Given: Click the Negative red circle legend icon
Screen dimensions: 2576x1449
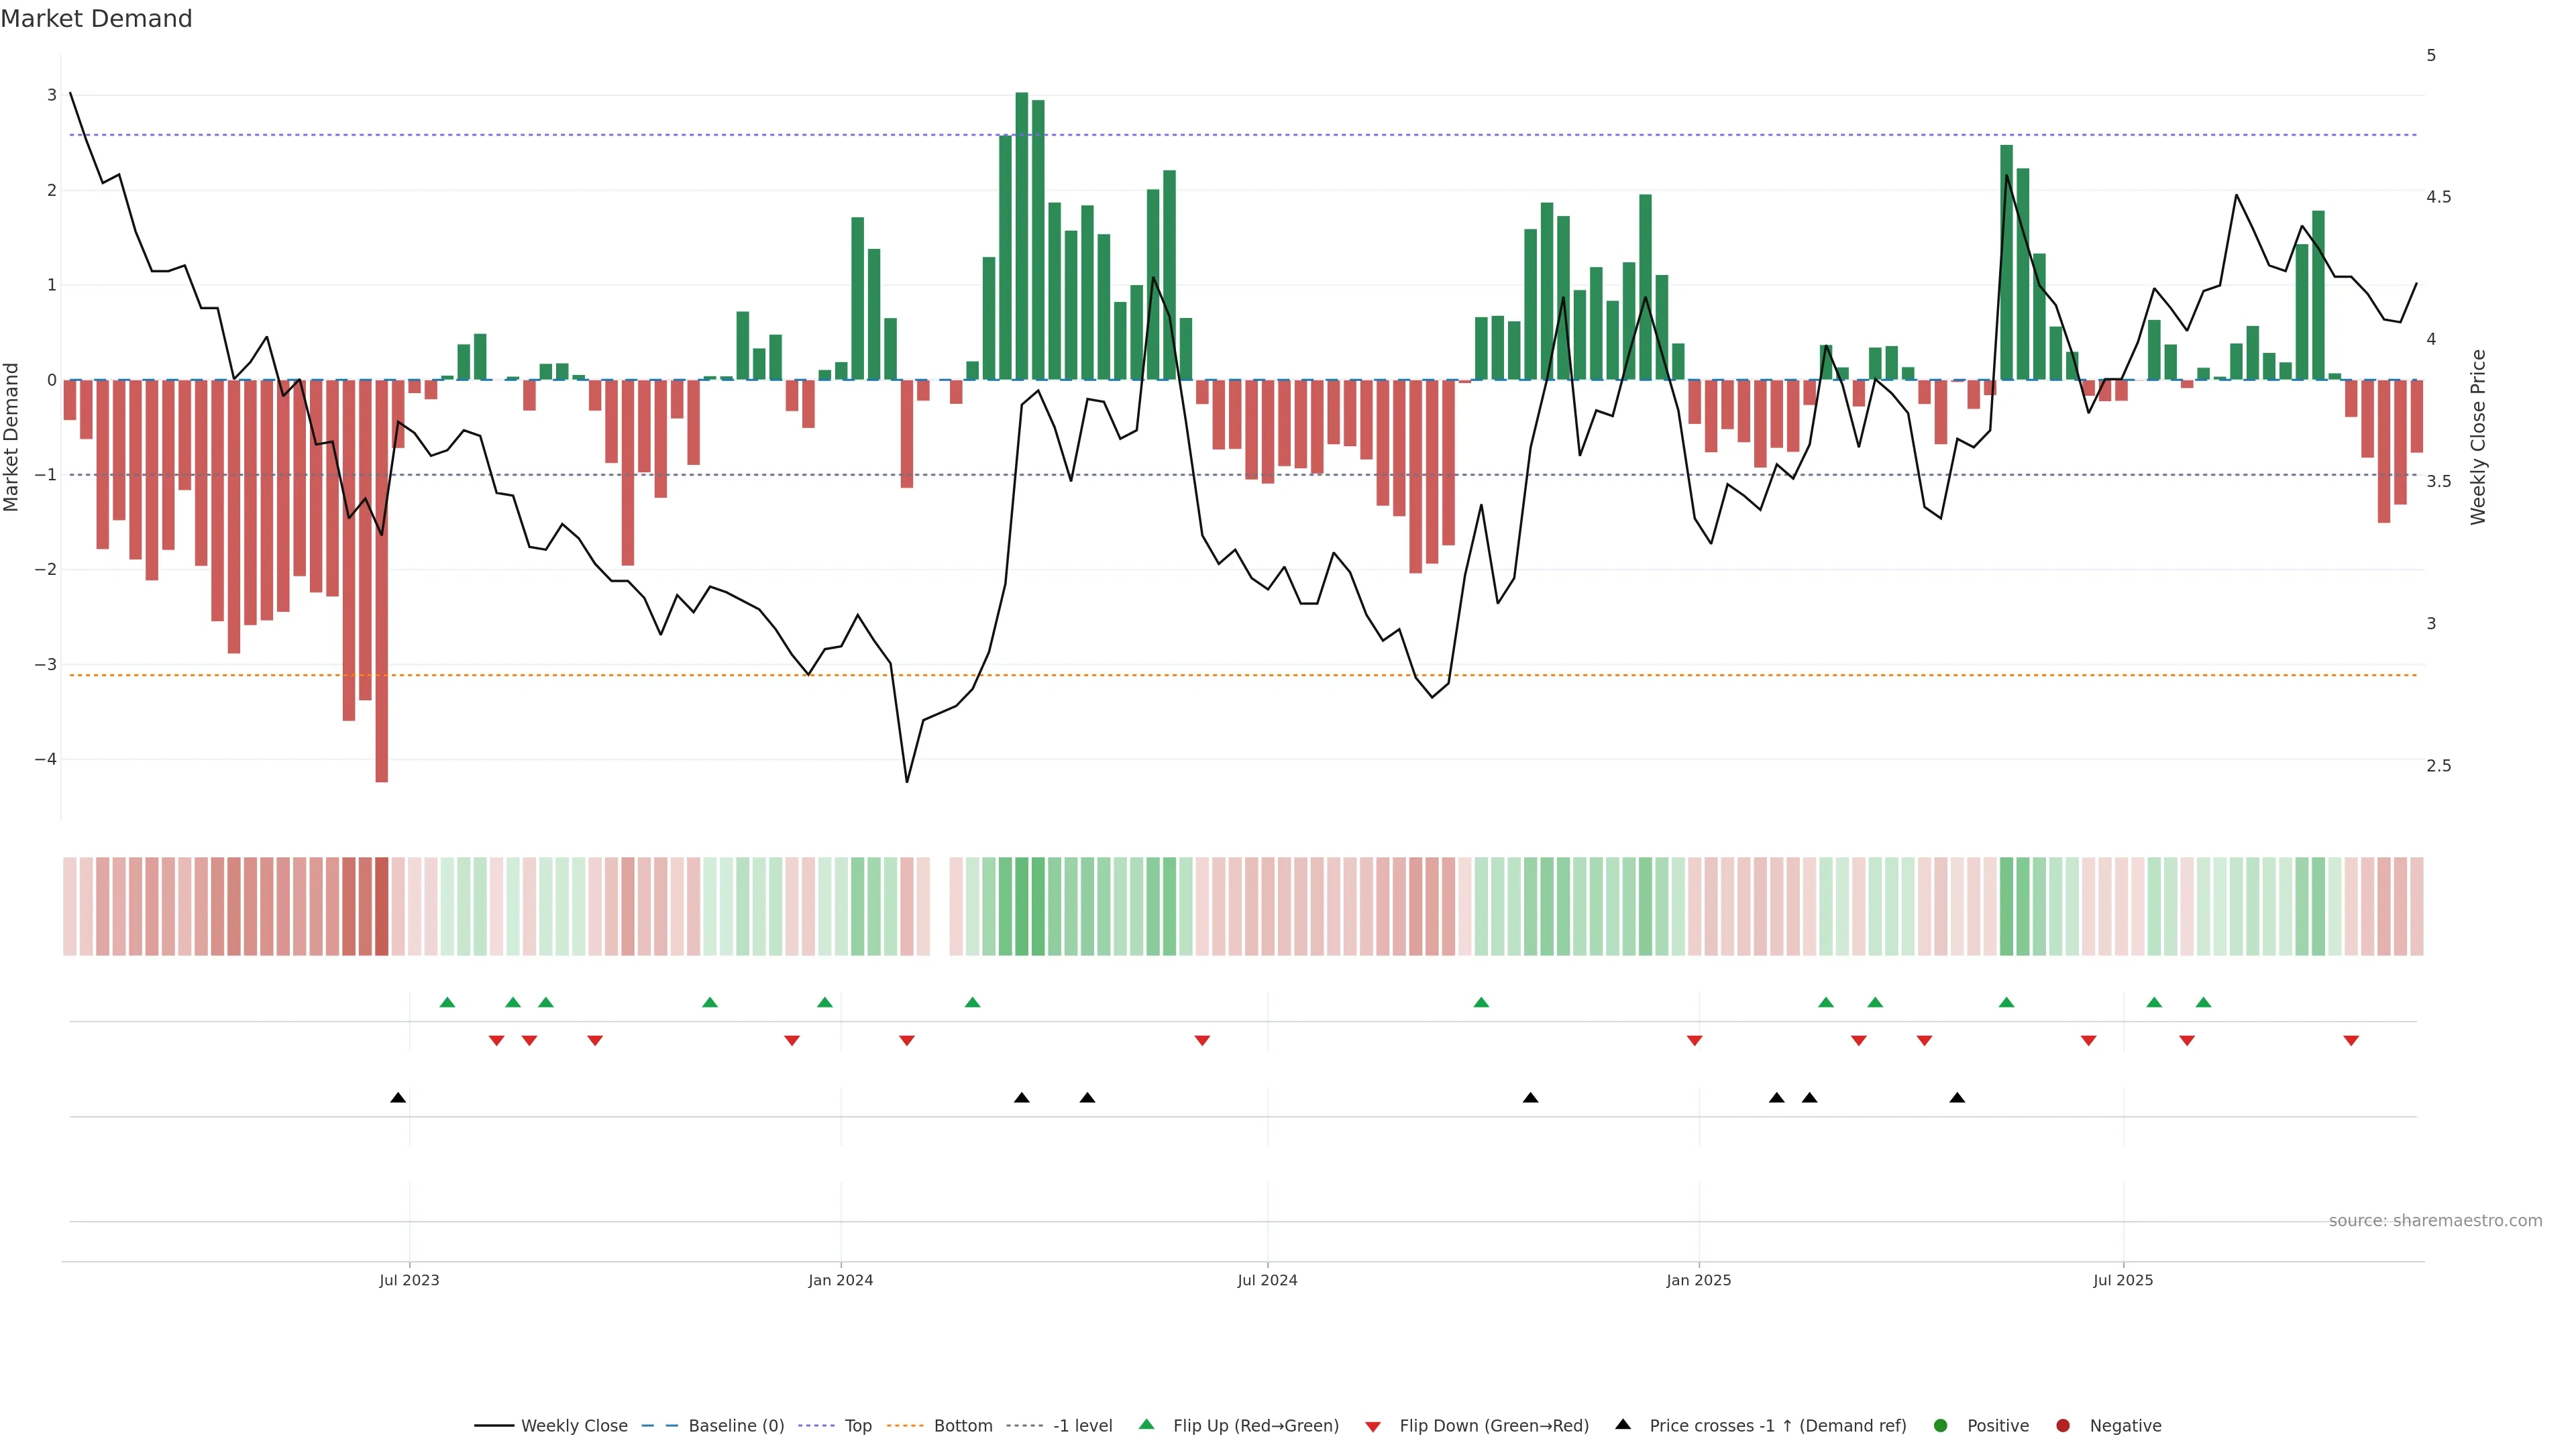Looking at the screenshot, I should 2063,1426.
